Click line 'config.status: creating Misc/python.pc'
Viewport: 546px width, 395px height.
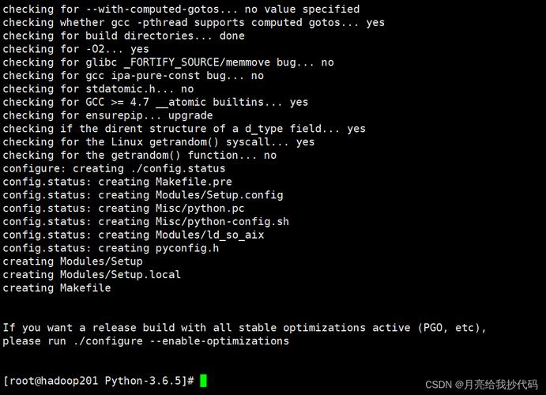coord(123,208)
